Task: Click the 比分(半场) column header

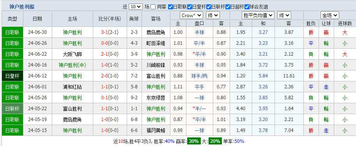Action: click(x=110, y=19)
